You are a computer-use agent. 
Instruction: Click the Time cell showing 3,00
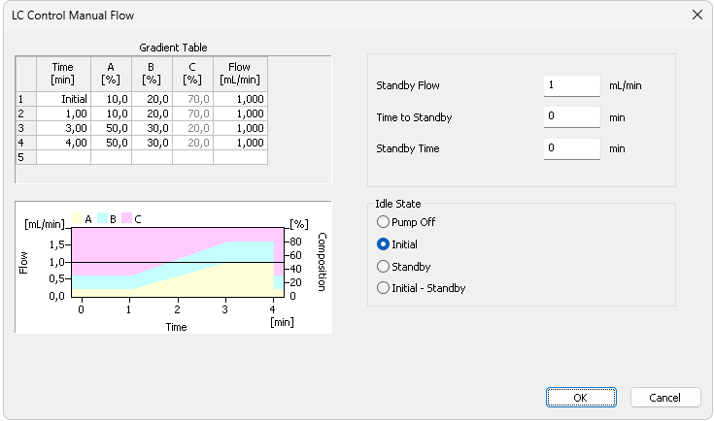(64, 128)
